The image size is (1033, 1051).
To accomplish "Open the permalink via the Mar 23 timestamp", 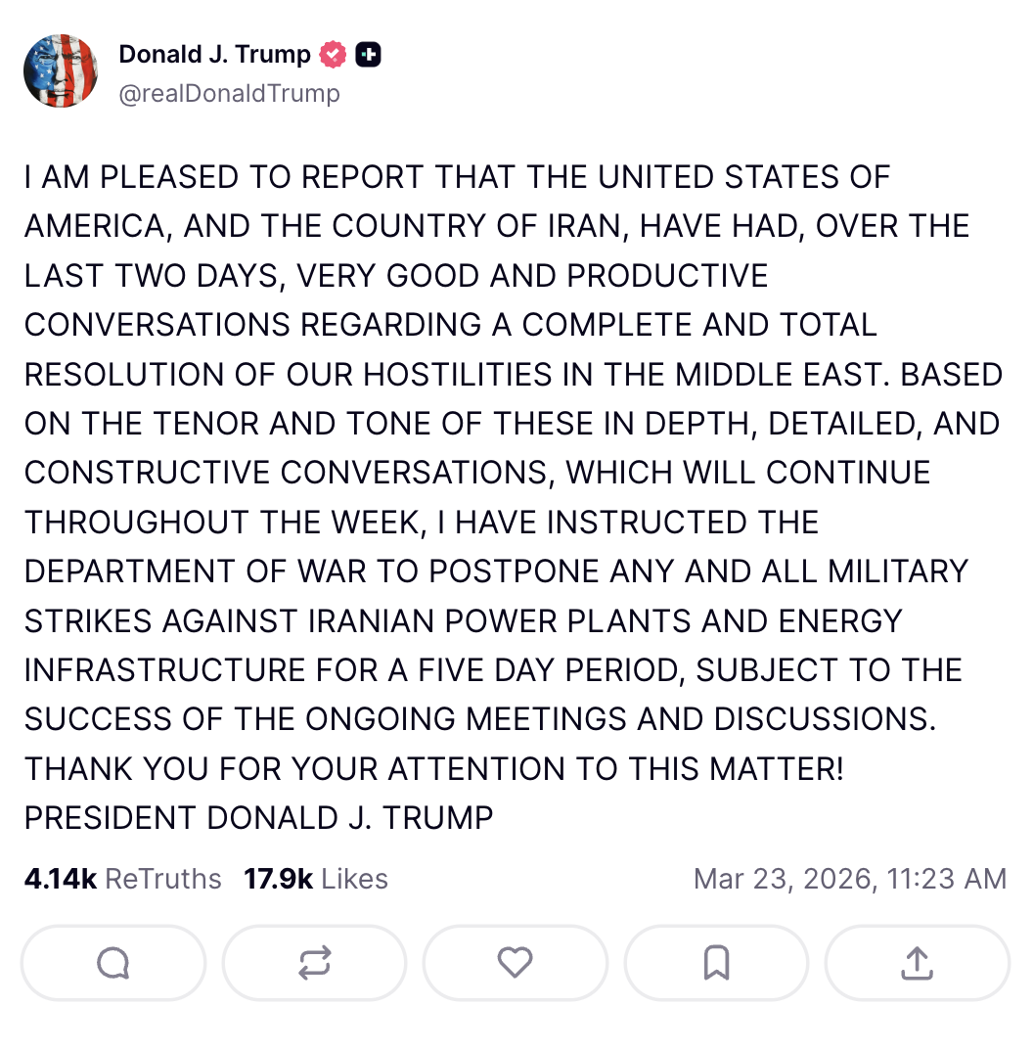I will tap(850, 878).
